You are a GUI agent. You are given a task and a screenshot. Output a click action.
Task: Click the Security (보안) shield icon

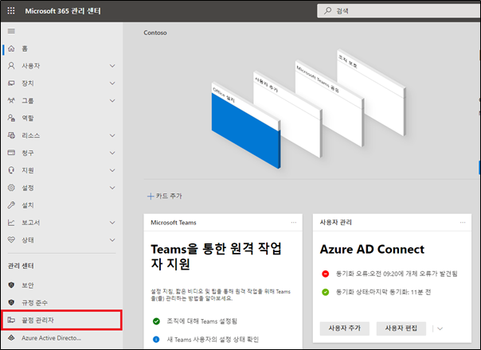point(11,285)
